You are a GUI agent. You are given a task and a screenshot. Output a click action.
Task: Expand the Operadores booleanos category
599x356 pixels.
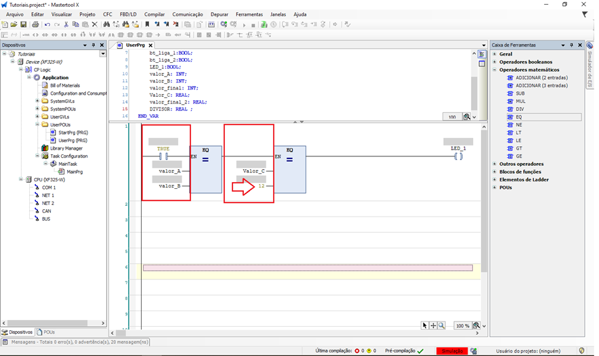pos(495,62)
